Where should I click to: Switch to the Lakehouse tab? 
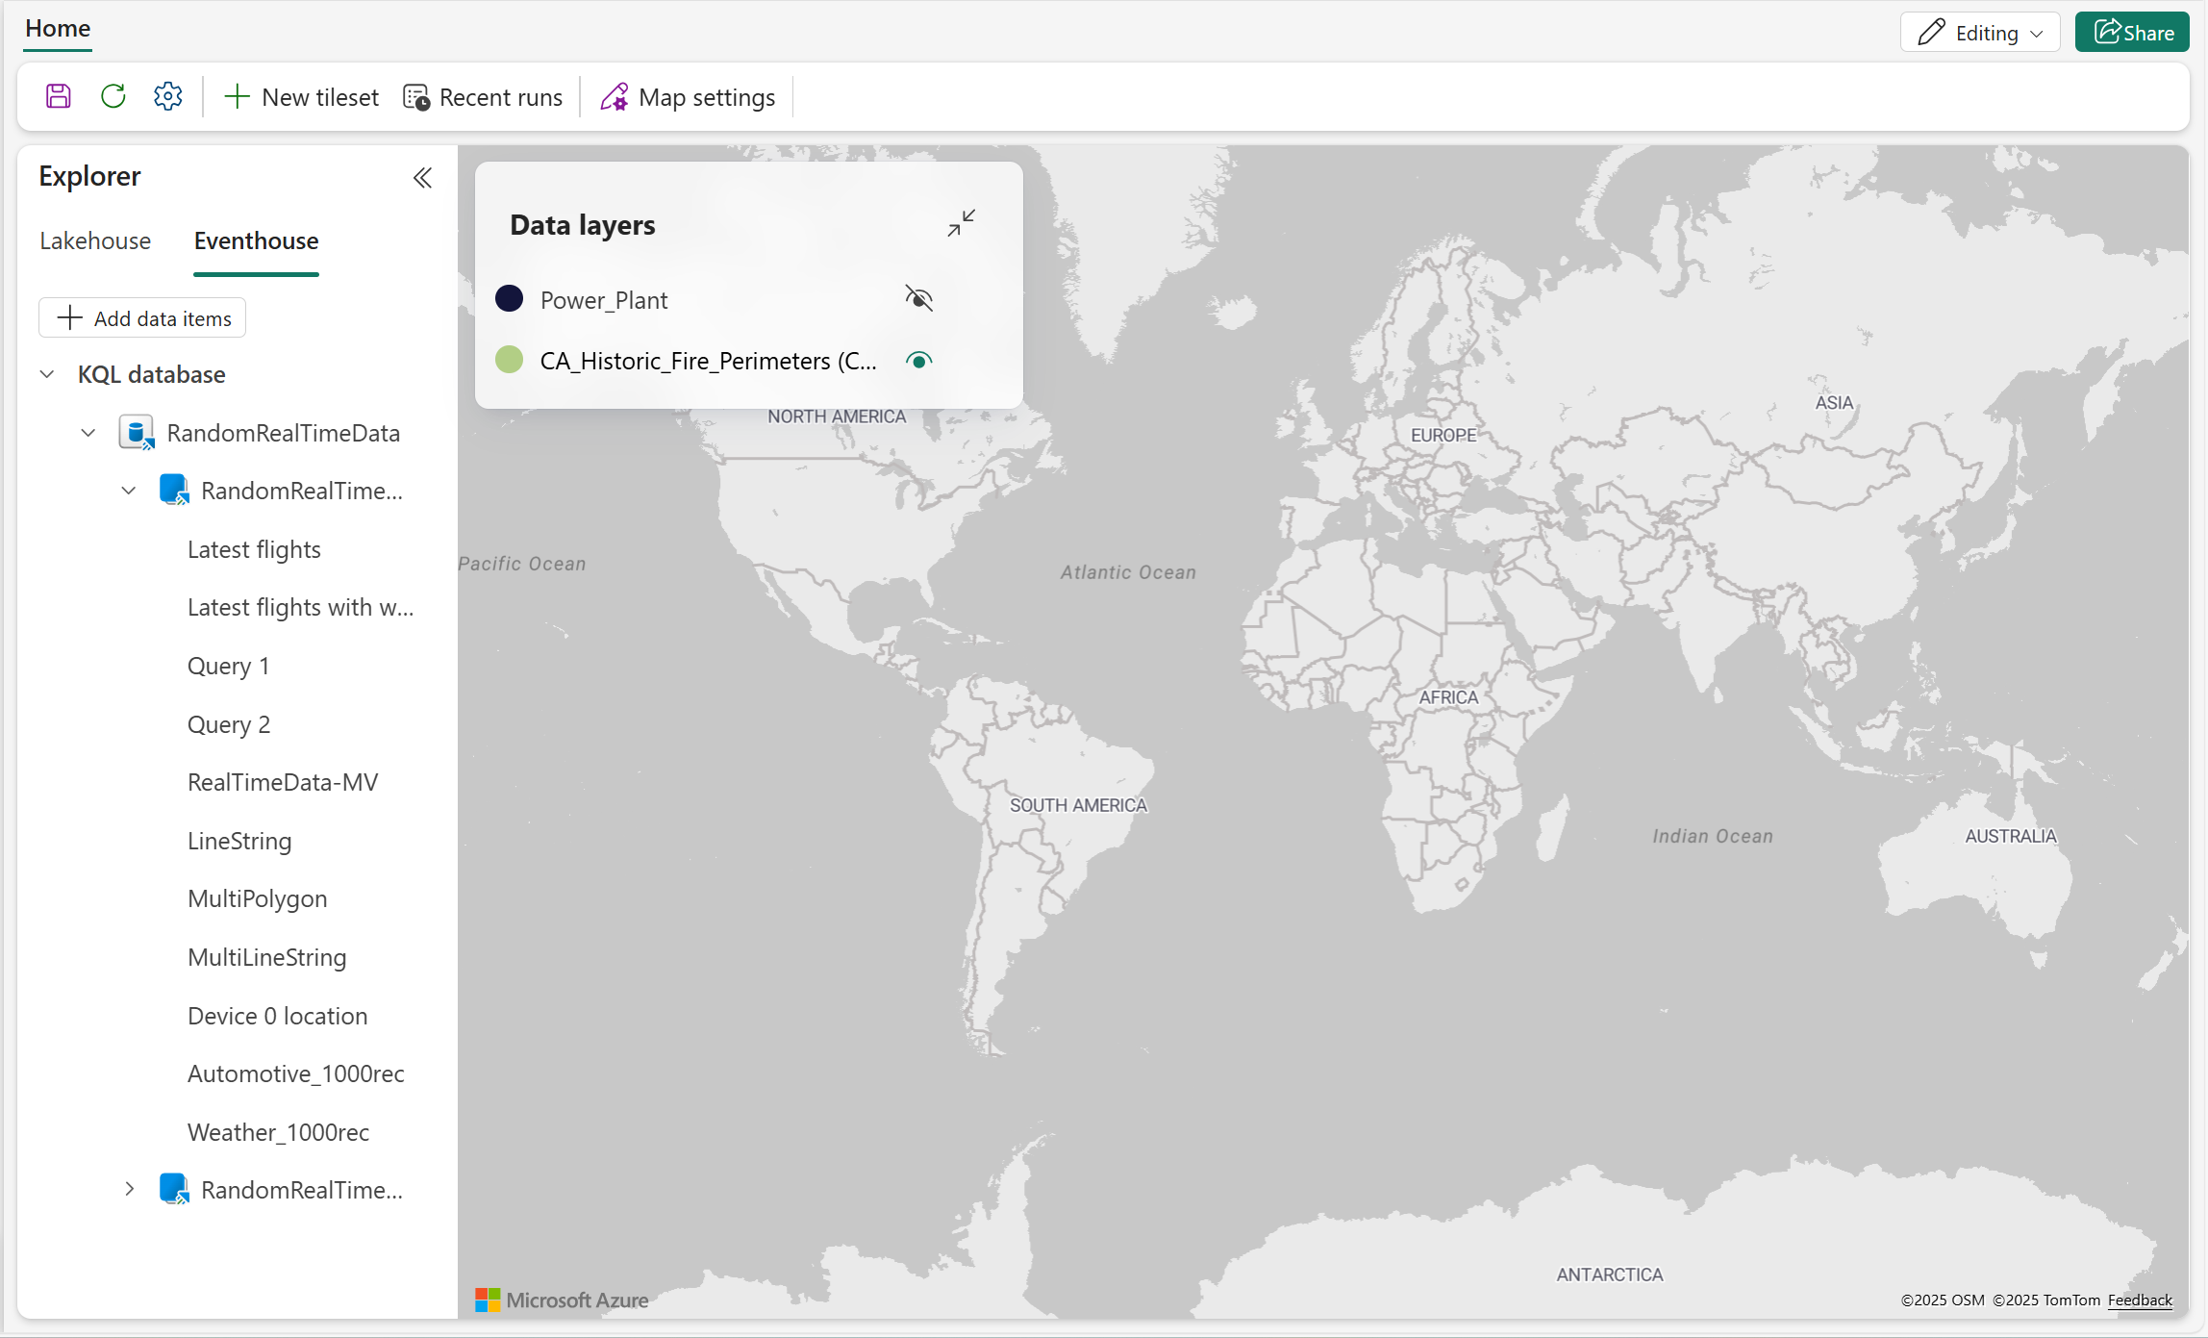click(x=95, y=240)
